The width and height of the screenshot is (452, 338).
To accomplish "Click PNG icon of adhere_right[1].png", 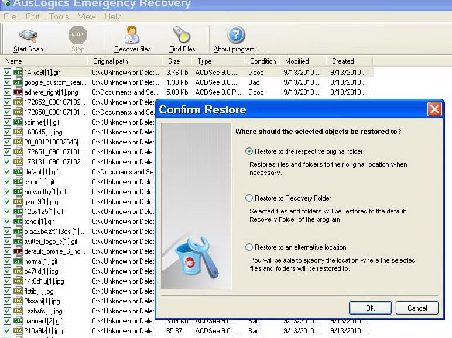I will [x=18, y=92].
